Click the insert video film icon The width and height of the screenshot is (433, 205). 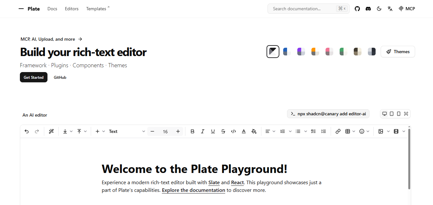click(x=396, y=131)
